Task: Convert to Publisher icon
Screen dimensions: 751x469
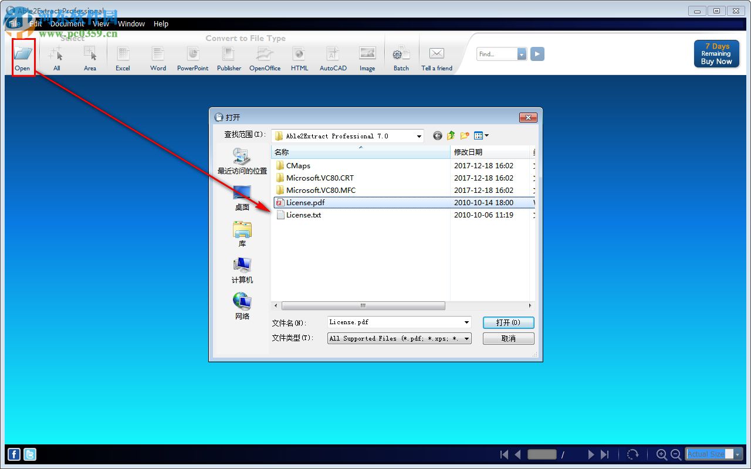Action: 228,54
